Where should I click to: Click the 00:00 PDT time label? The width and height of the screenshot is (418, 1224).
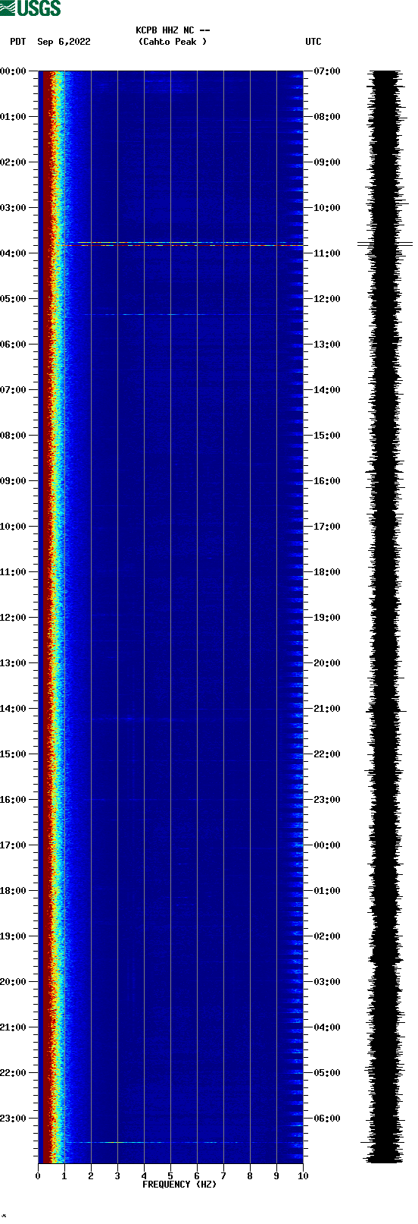13,71
